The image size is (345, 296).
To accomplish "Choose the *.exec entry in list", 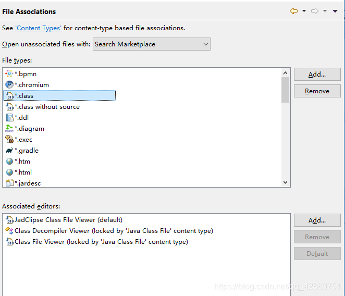I will tap(23, 140).
